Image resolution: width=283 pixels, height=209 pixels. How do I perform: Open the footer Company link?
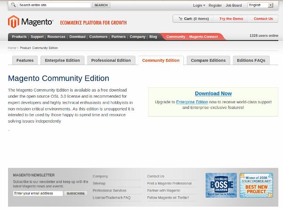coord(100,176)
